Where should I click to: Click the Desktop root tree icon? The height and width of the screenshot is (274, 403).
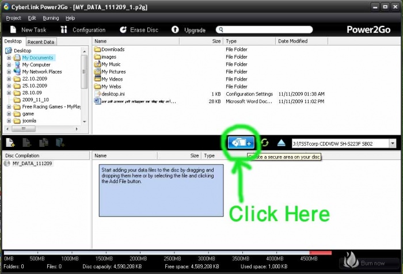pos(9,51)
